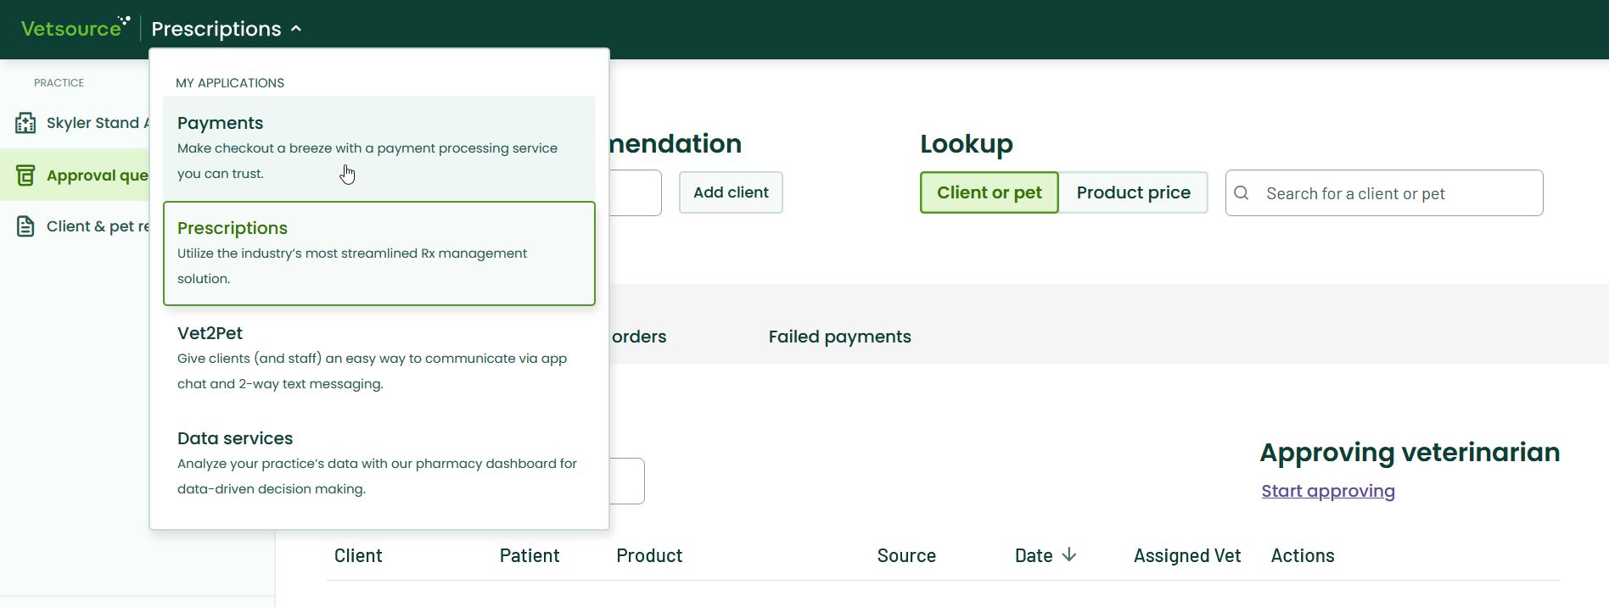
Task: Select the Client or pet lookup toggle
Action: (989, 192)
